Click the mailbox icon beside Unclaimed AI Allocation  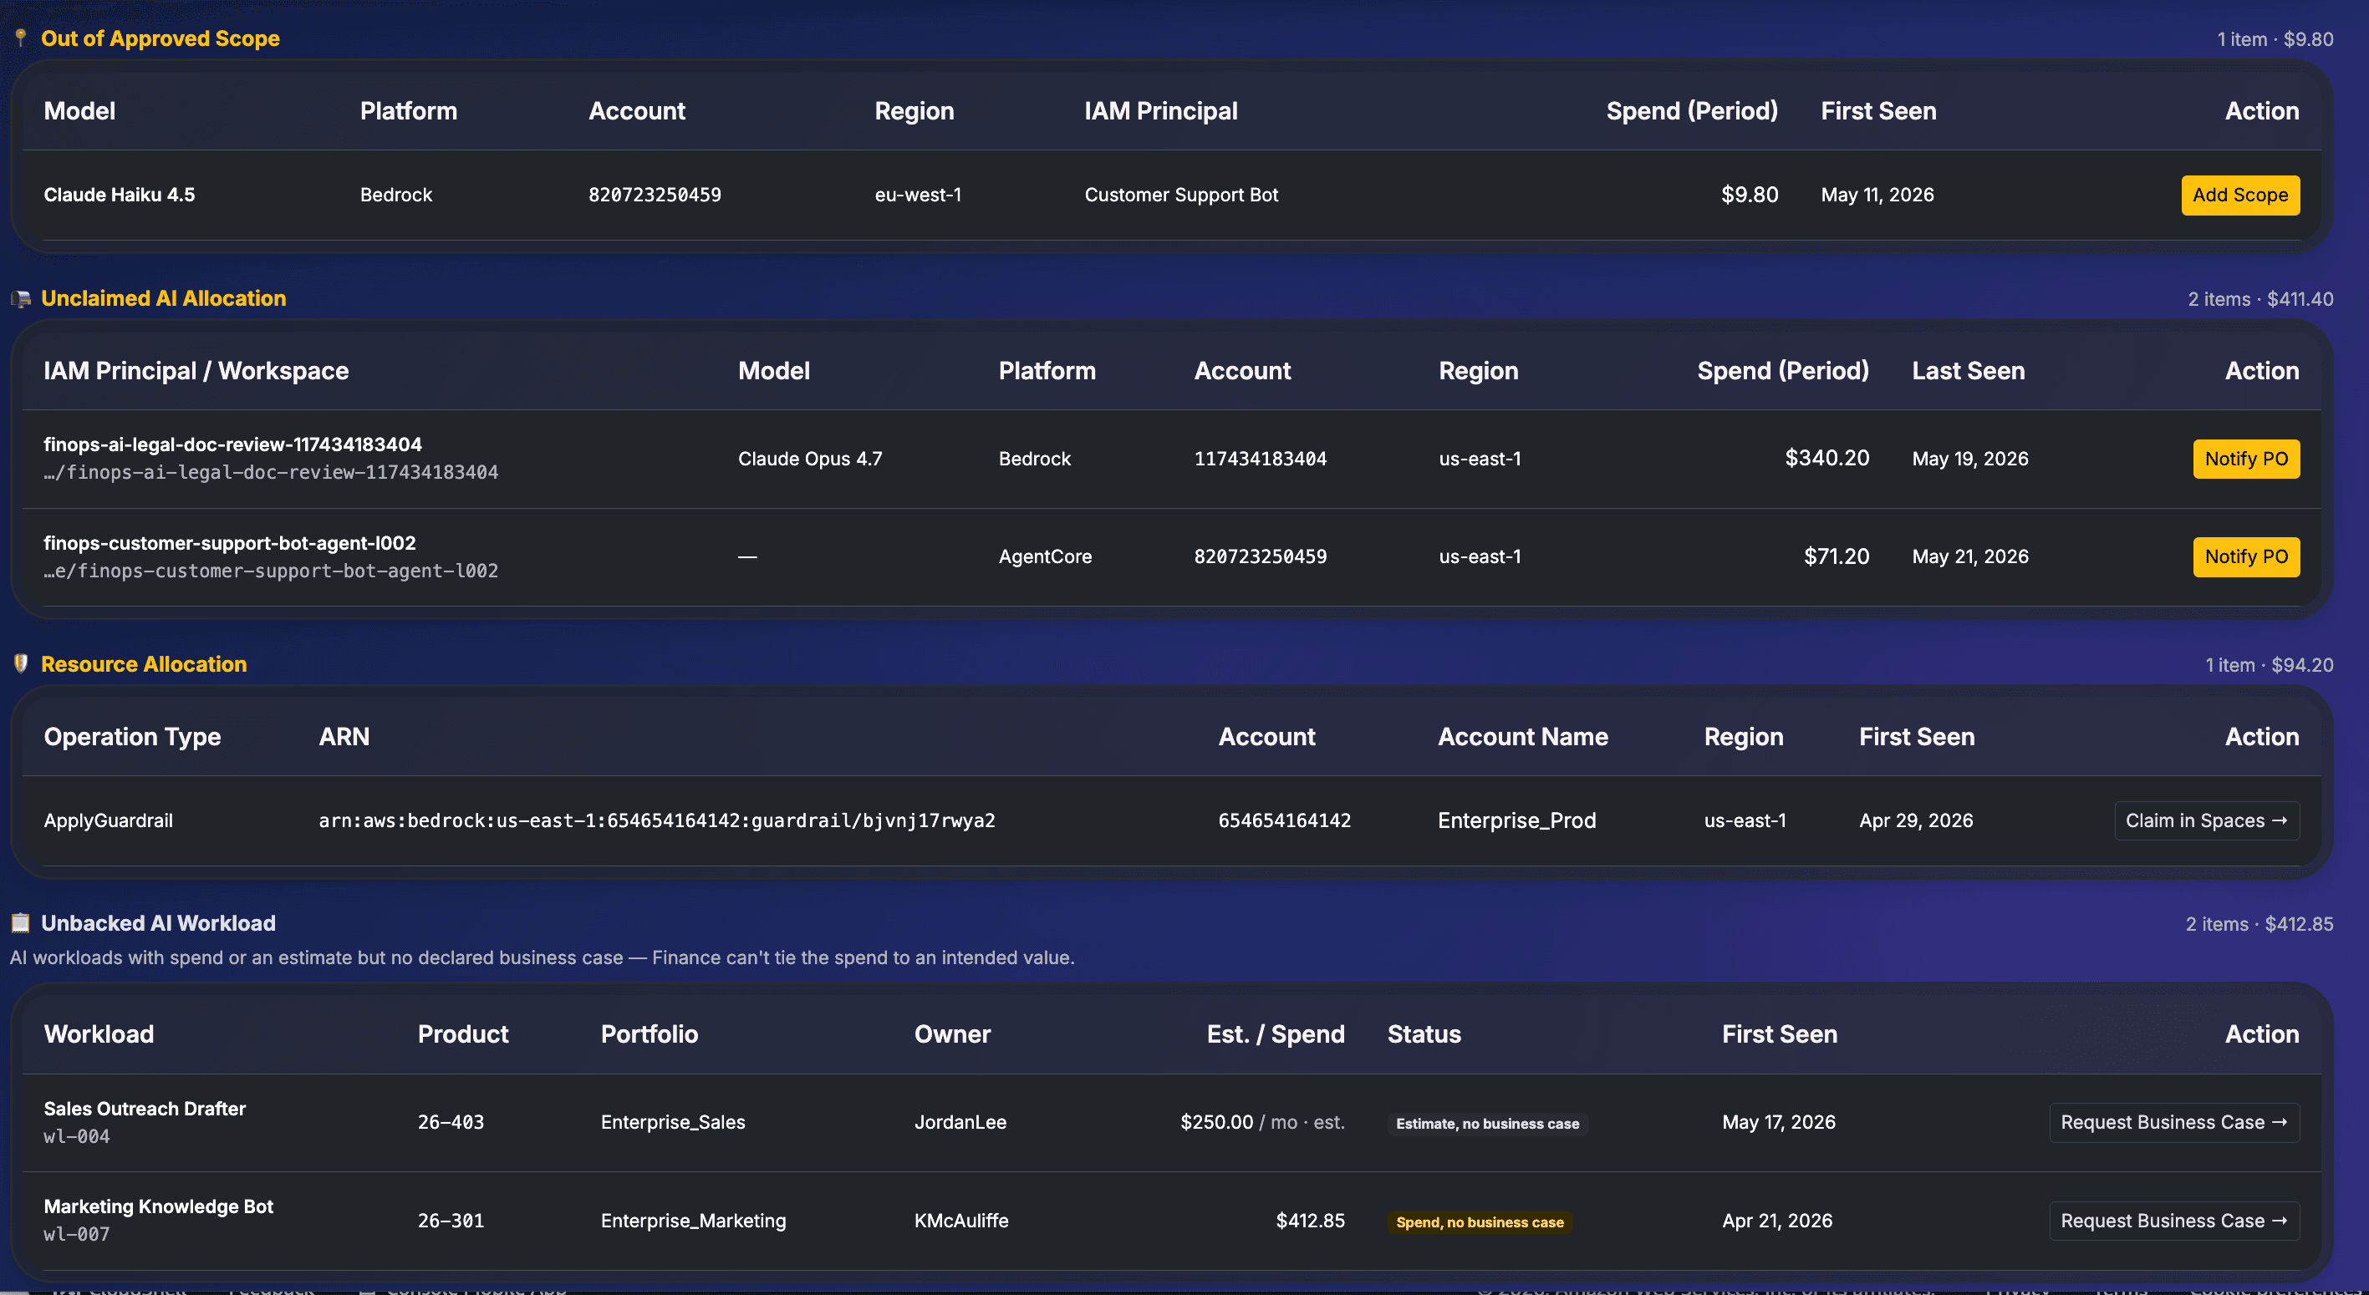[20, 299]
